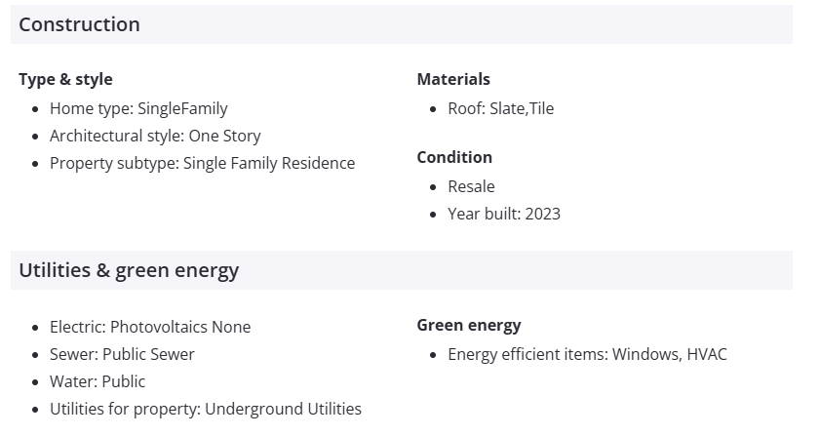The image size is (820, 436).
Task: Click the Green energy heading
Action: [469, 325]
